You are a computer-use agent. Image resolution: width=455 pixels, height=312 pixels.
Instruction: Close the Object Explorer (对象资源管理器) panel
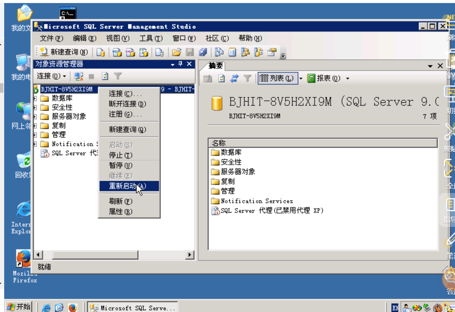[x=189, y=64]
